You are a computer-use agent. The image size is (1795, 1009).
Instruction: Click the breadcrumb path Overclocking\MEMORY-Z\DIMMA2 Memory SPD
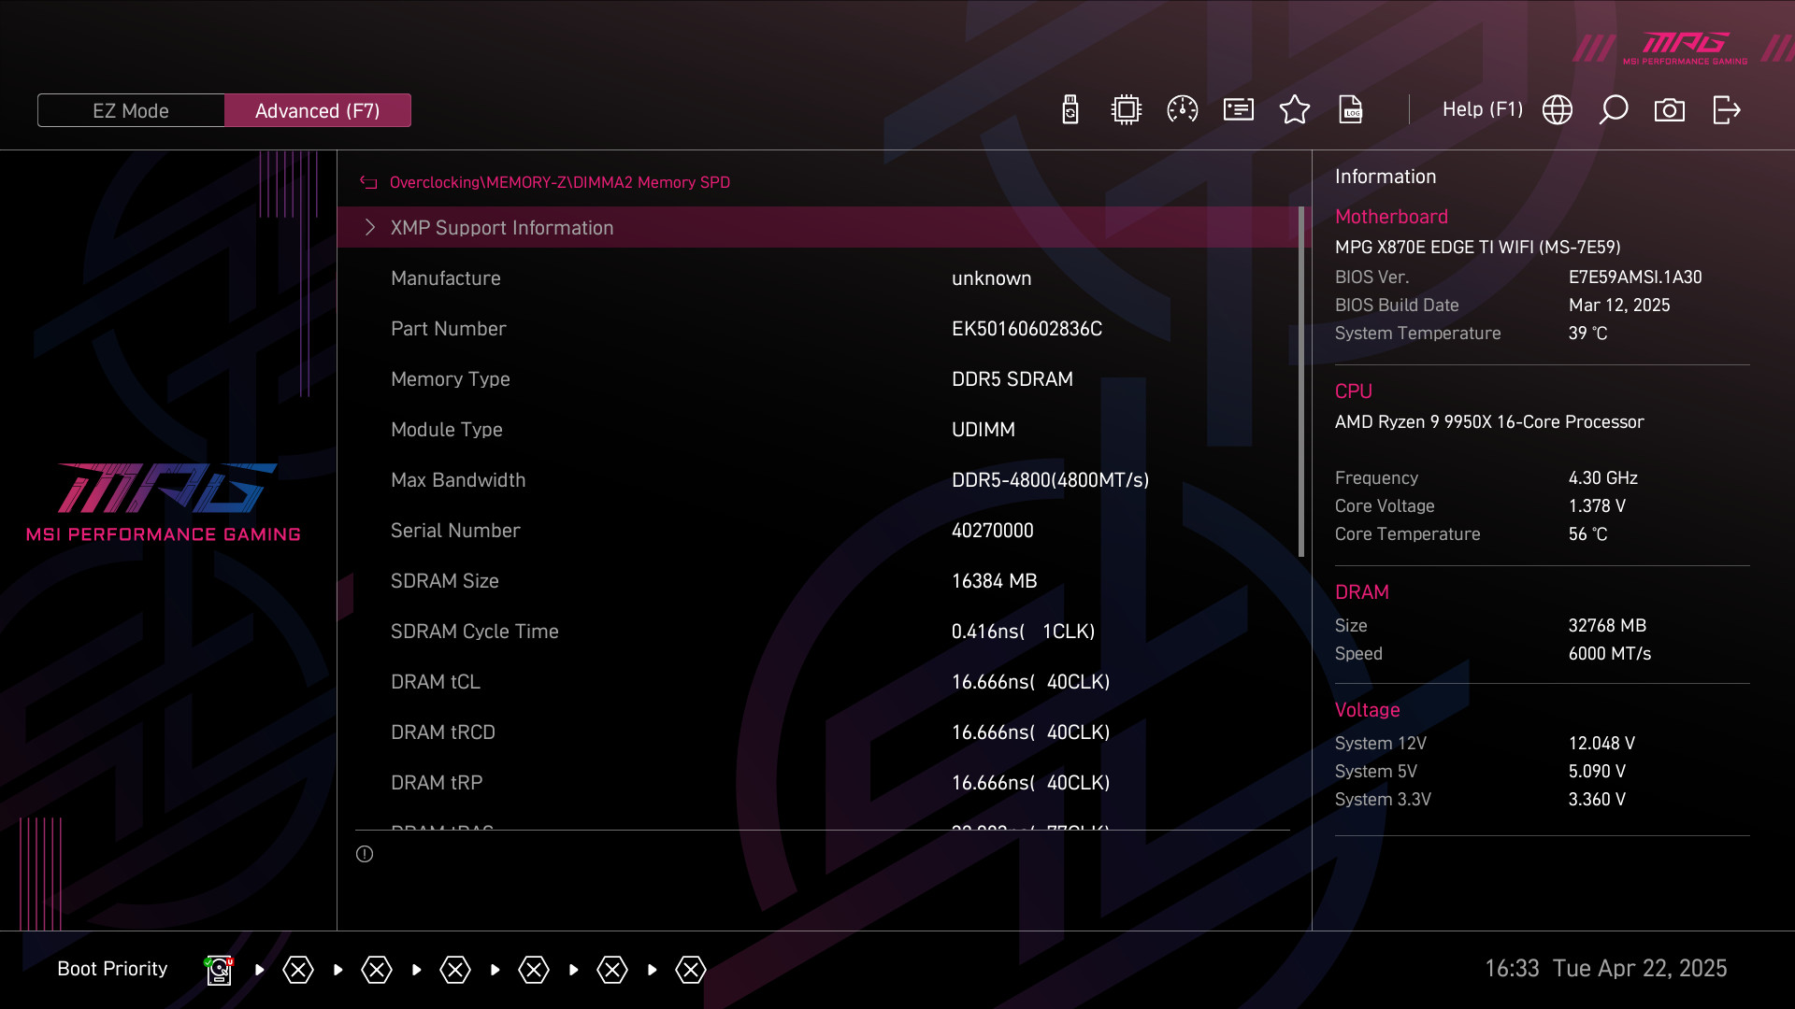click(559, 182)
